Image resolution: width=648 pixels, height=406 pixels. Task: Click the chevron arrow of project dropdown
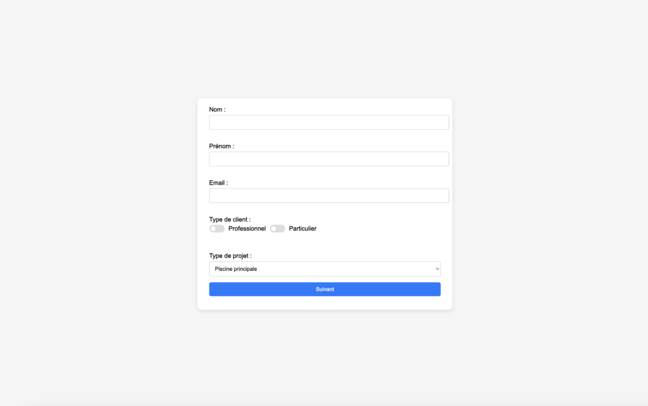click(437, 269)
